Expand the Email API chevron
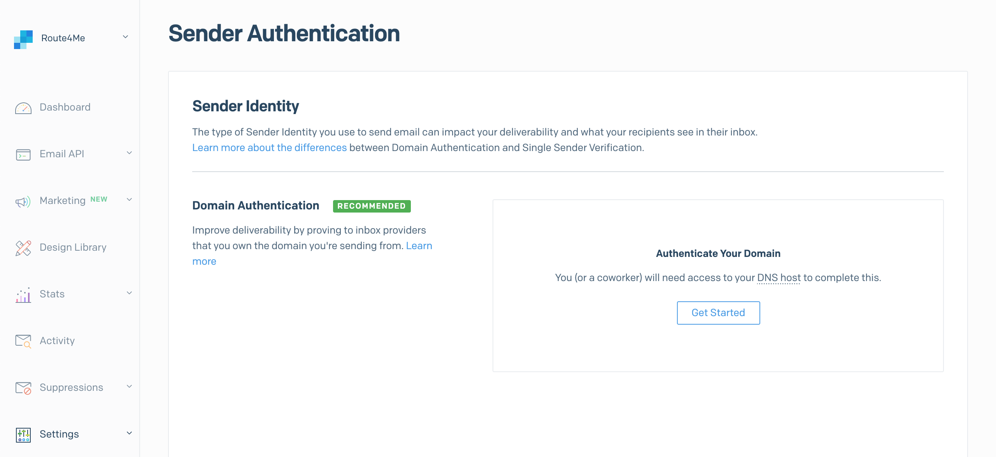 [130, 153]
